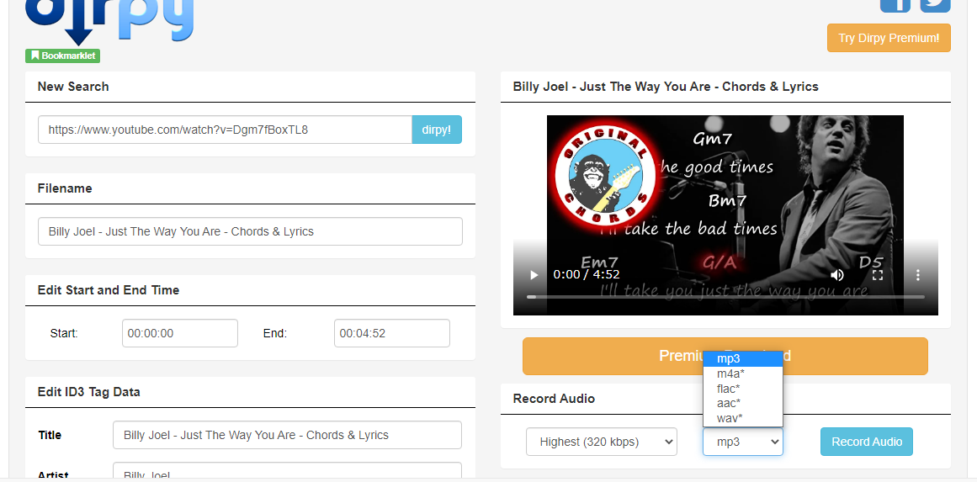Enter fullscreen on the video player
Screen dimensions: 977x482
pyautogui.click(x=878, y=274)
